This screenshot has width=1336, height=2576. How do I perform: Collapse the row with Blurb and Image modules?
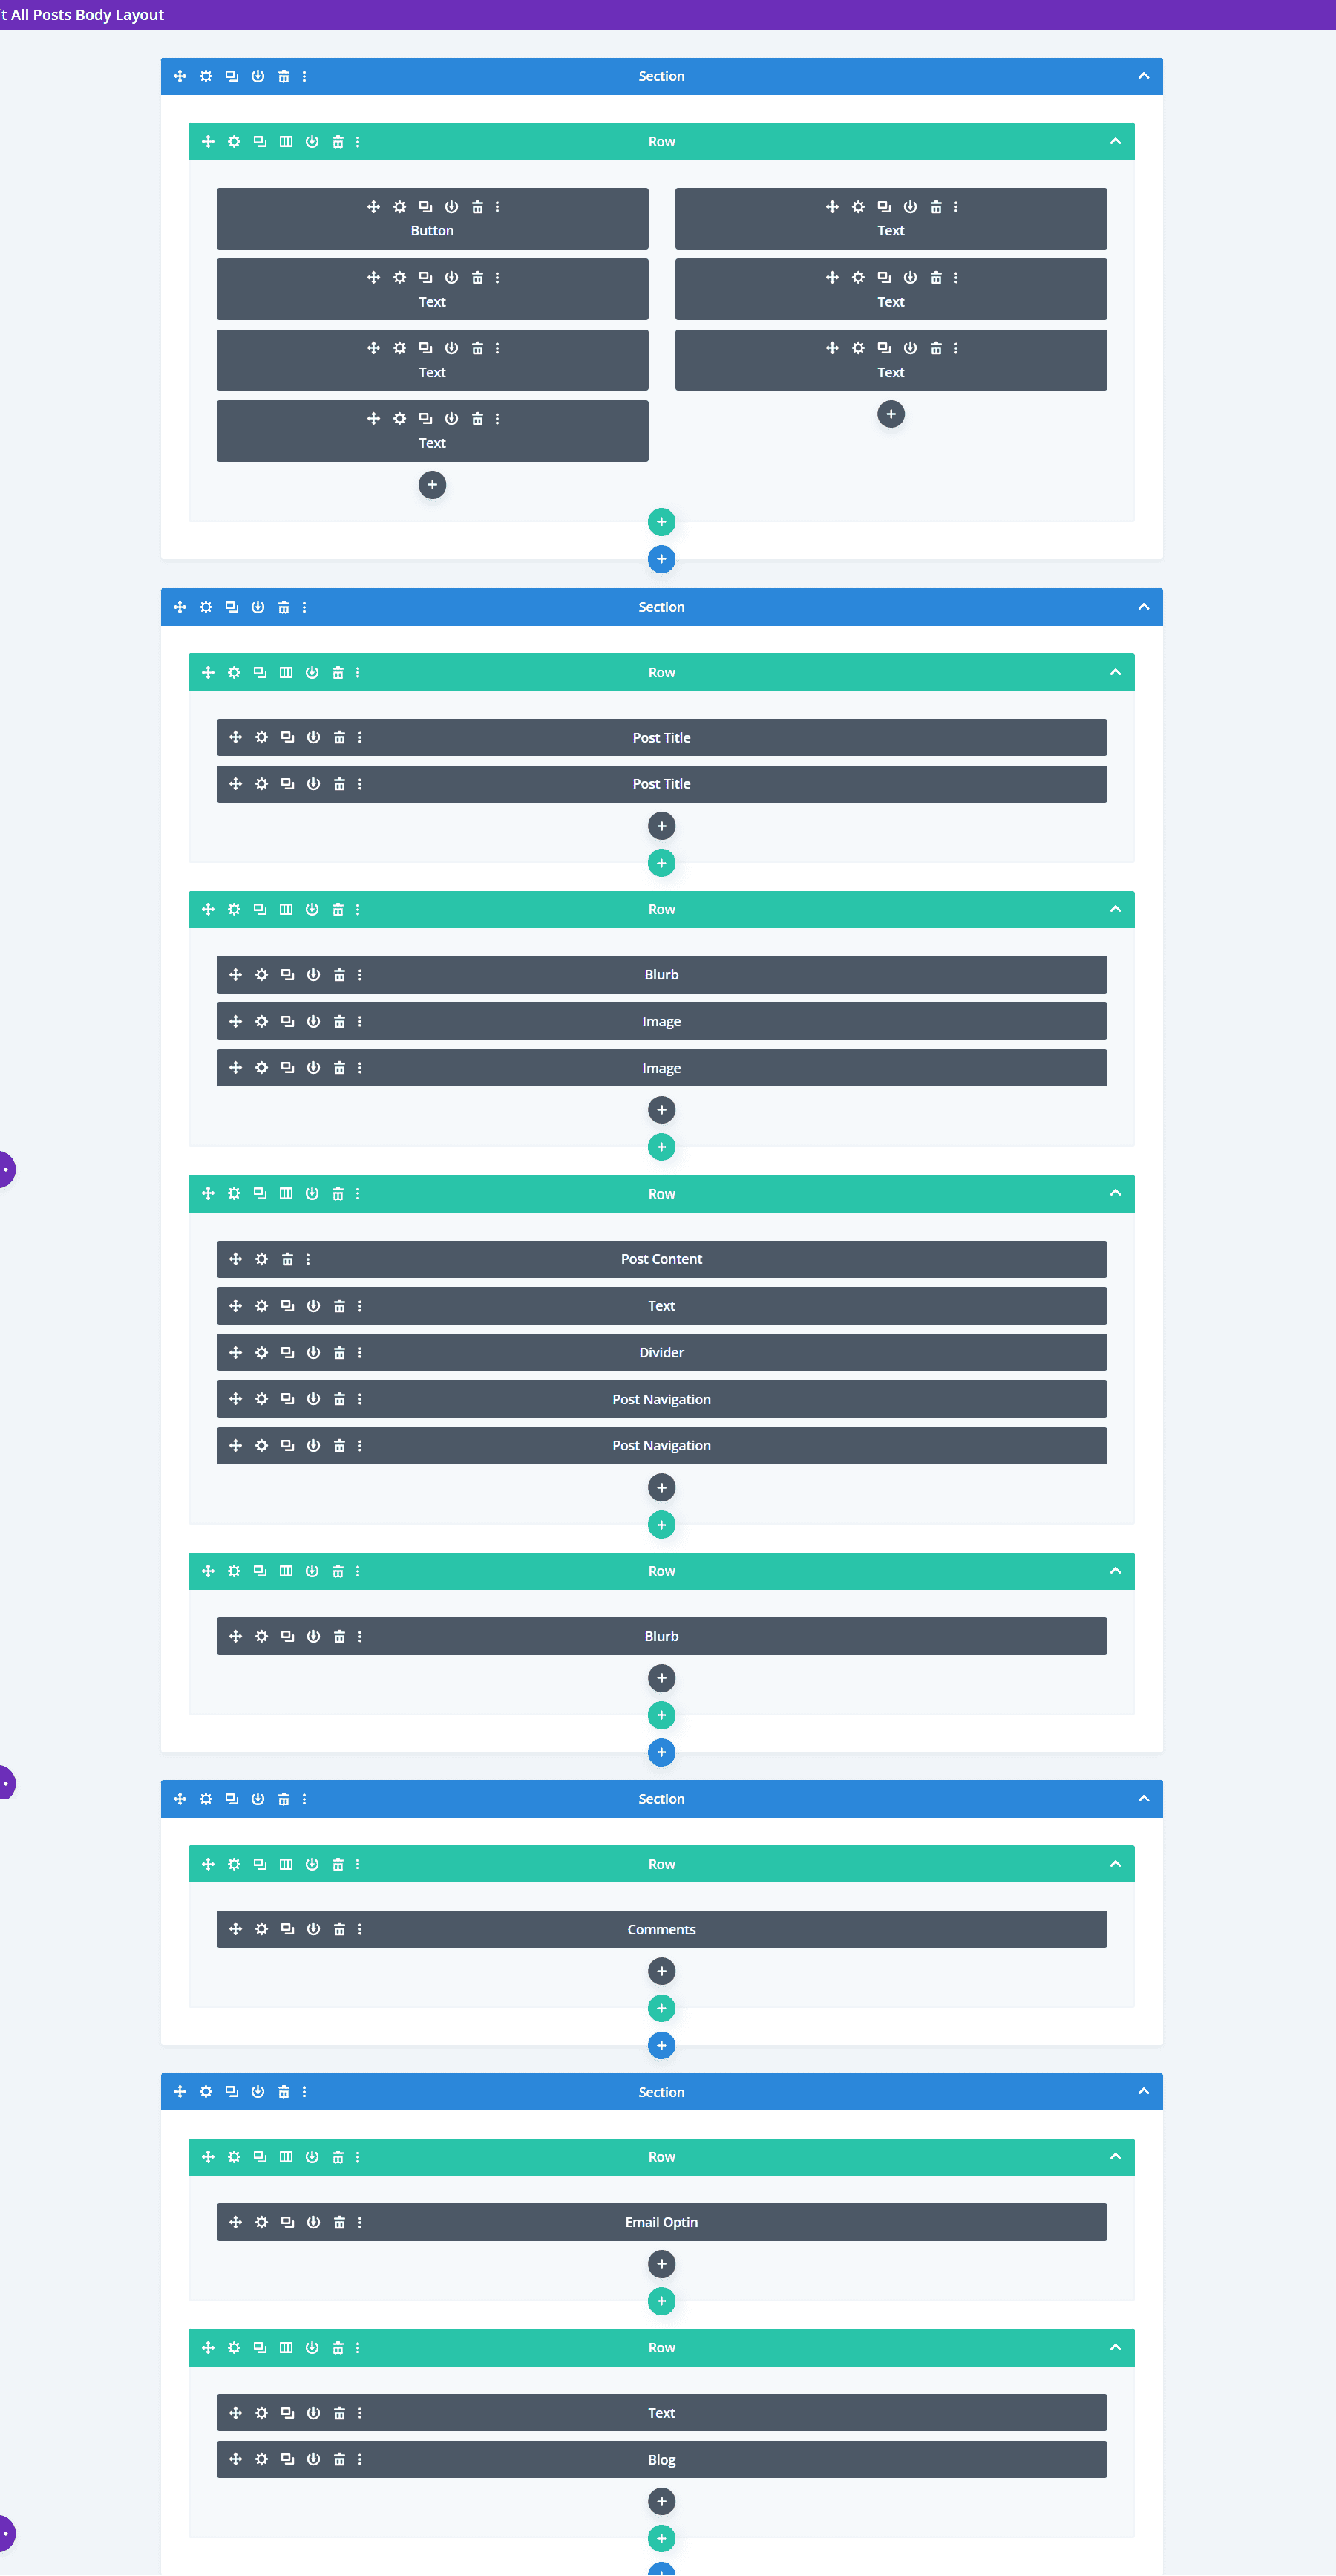pyautogui.click(x=1115, y=909)
